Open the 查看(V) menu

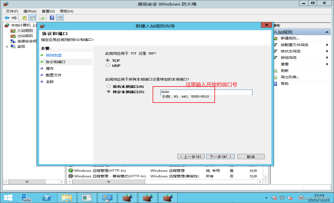pos(48,11)
